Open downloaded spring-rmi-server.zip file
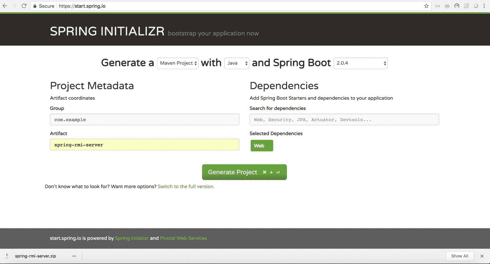The height and width of the screenshot is (264, 490). pyautogui.click(x=35, y=256)
